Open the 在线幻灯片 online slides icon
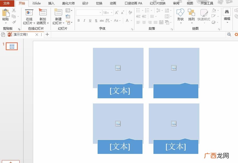The width and height of the screenshot is (238, 163). (29, 12)
